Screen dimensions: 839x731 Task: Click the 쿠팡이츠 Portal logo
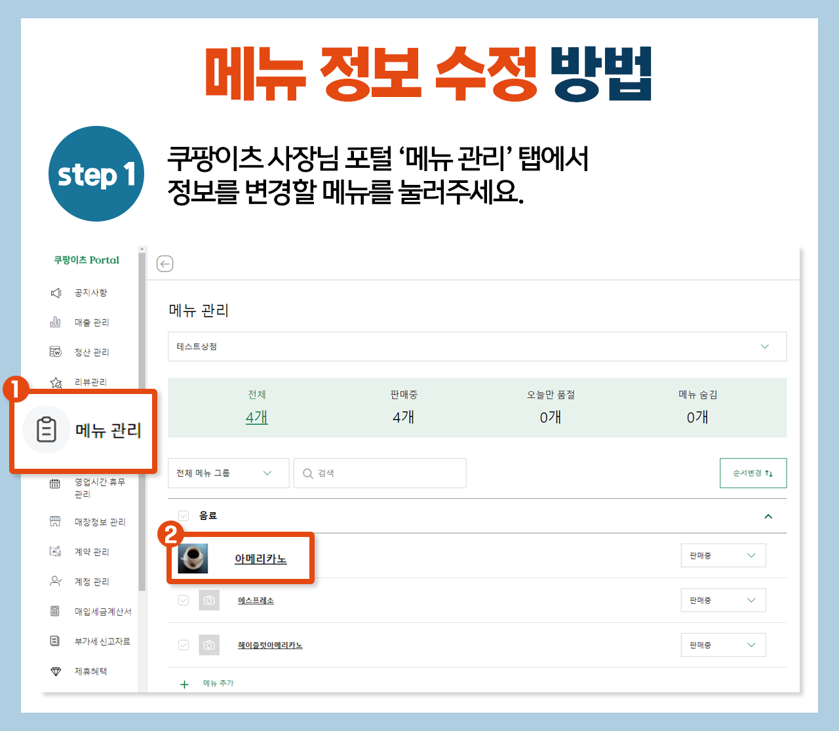[87, 260]
